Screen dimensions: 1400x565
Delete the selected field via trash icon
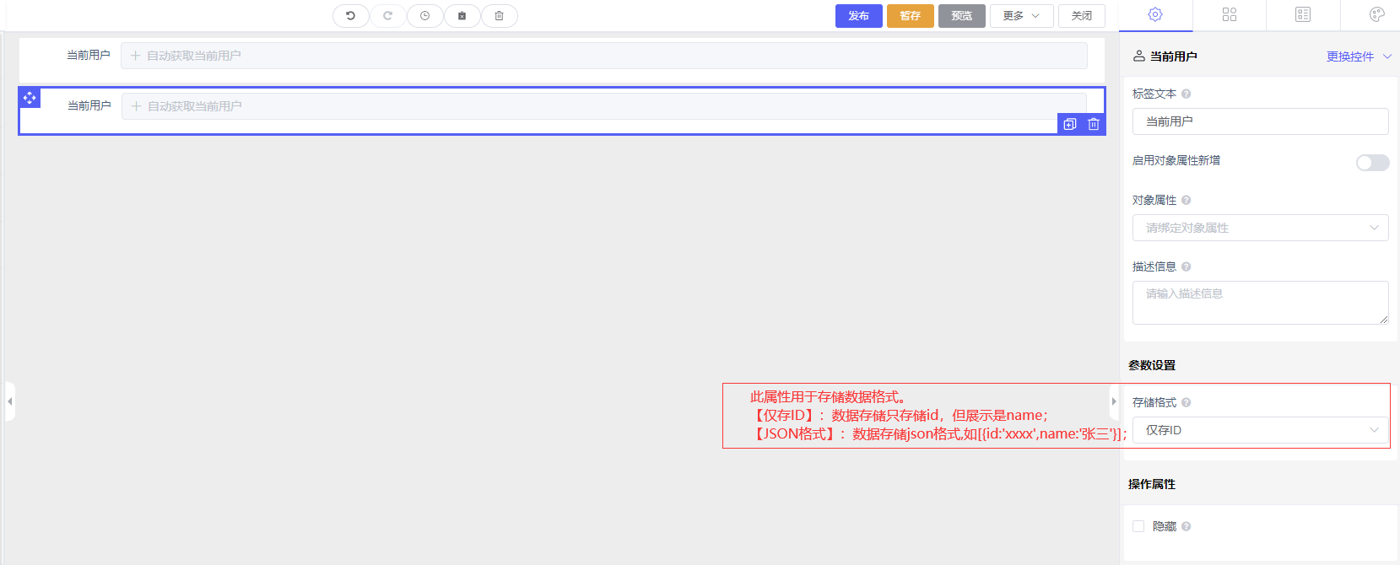(1093, 124)
